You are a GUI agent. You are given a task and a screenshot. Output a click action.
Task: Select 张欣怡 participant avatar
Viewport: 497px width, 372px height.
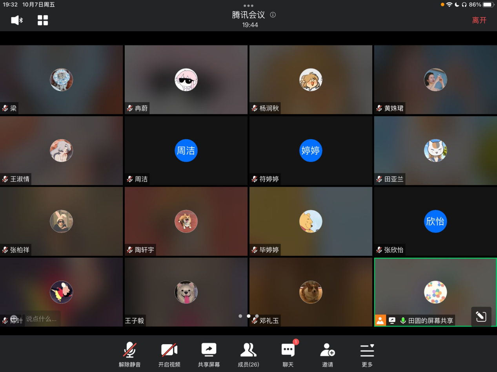(x=435, y=221)
